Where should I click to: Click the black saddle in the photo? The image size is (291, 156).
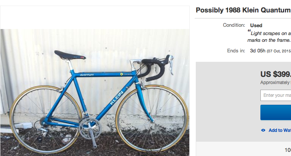pyautogui.click(x=70, y=55)
